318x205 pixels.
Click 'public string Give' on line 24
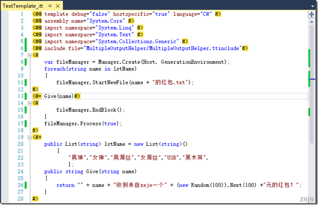(x=71, y=171)
